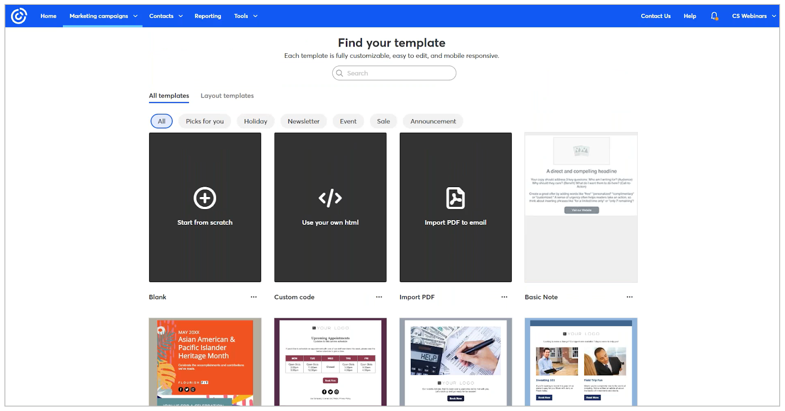Click the code brackets icon for own html
785x411 pixels.
point(330,198)
